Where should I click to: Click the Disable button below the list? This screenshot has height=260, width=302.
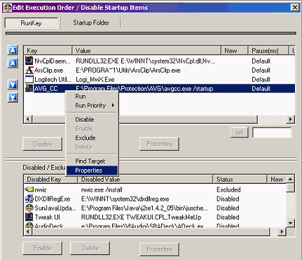(43, 144)
